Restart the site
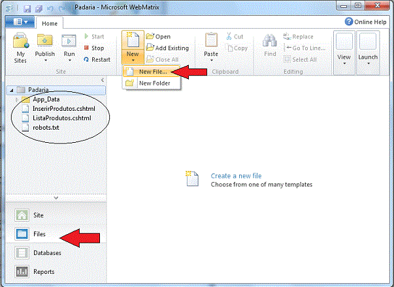Image resolution: width=394 pixels, height=287 pixels. 97,60
